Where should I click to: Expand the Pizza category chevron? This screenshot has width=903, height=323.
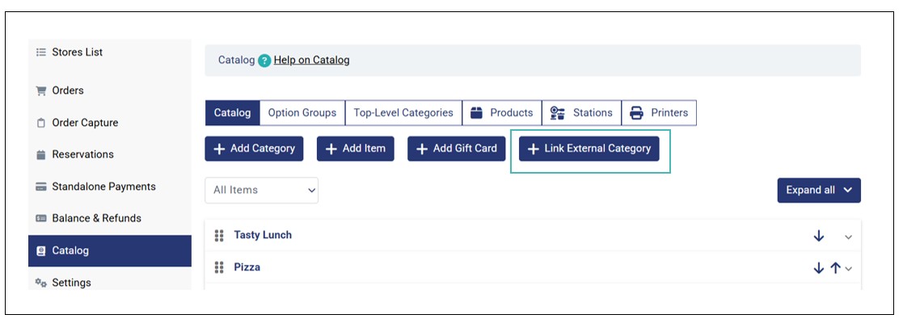click(848, 268)
